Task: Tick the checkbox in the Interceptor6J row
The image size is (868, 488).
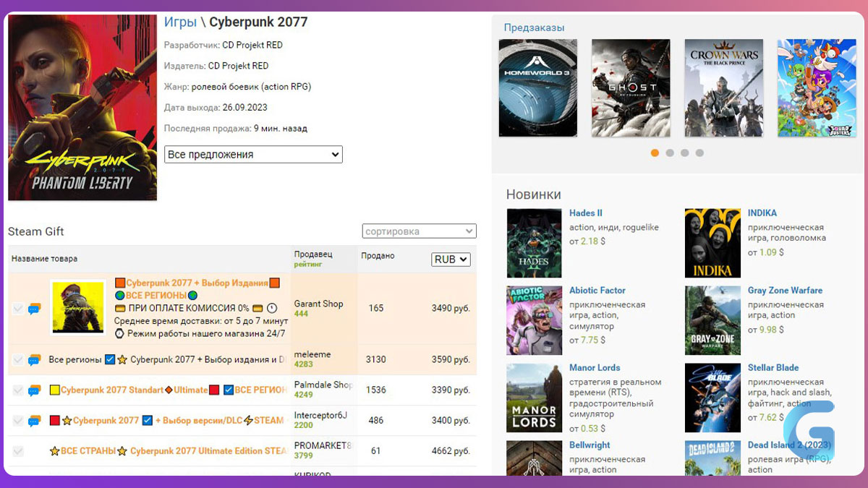Action: tap(18, 421)
